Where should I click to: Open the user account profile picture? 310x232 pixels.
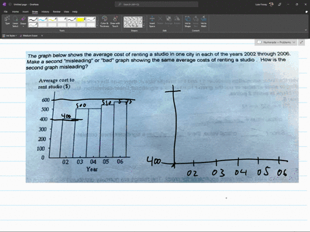271,5
